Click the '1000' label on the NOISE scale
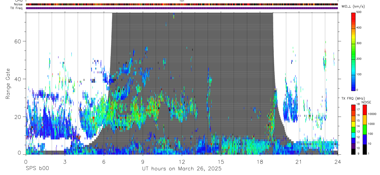Image resolution: width=380 pixels, height=175 pixels. click(371, 124)
